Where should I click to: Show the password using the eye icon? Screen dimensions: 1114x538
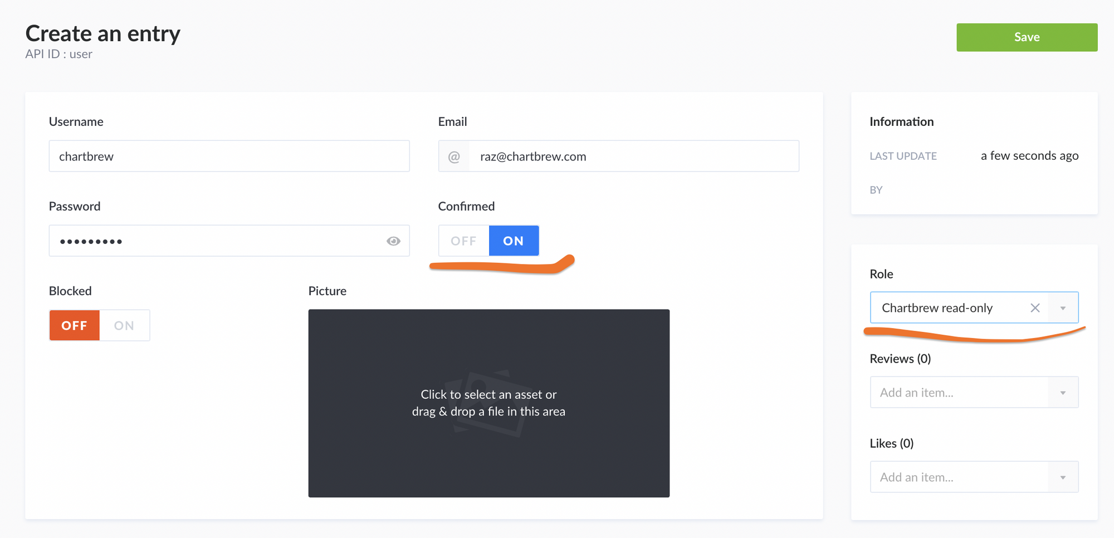point(394,241)
